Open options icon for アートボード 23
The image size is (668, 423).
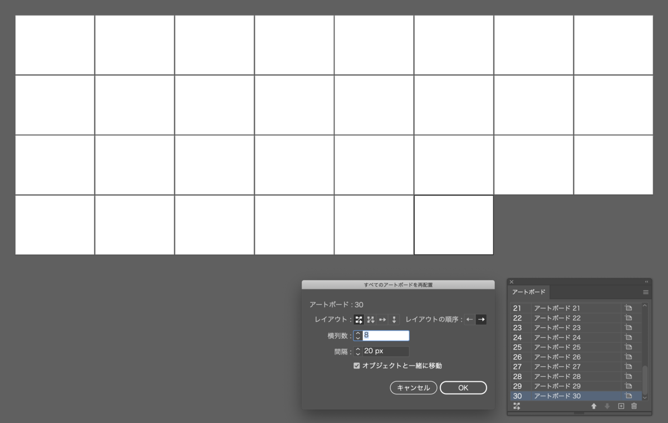628,327
